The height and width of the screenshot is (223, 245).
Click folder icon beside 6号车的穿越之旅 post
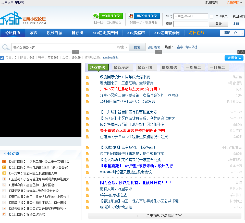coord(88,195)
